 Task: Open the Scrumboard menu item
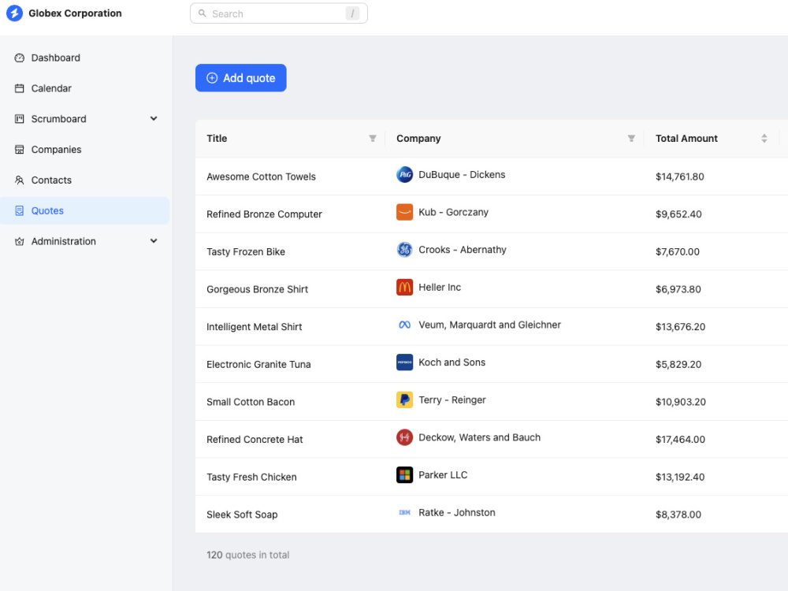(x=84, y=119)
